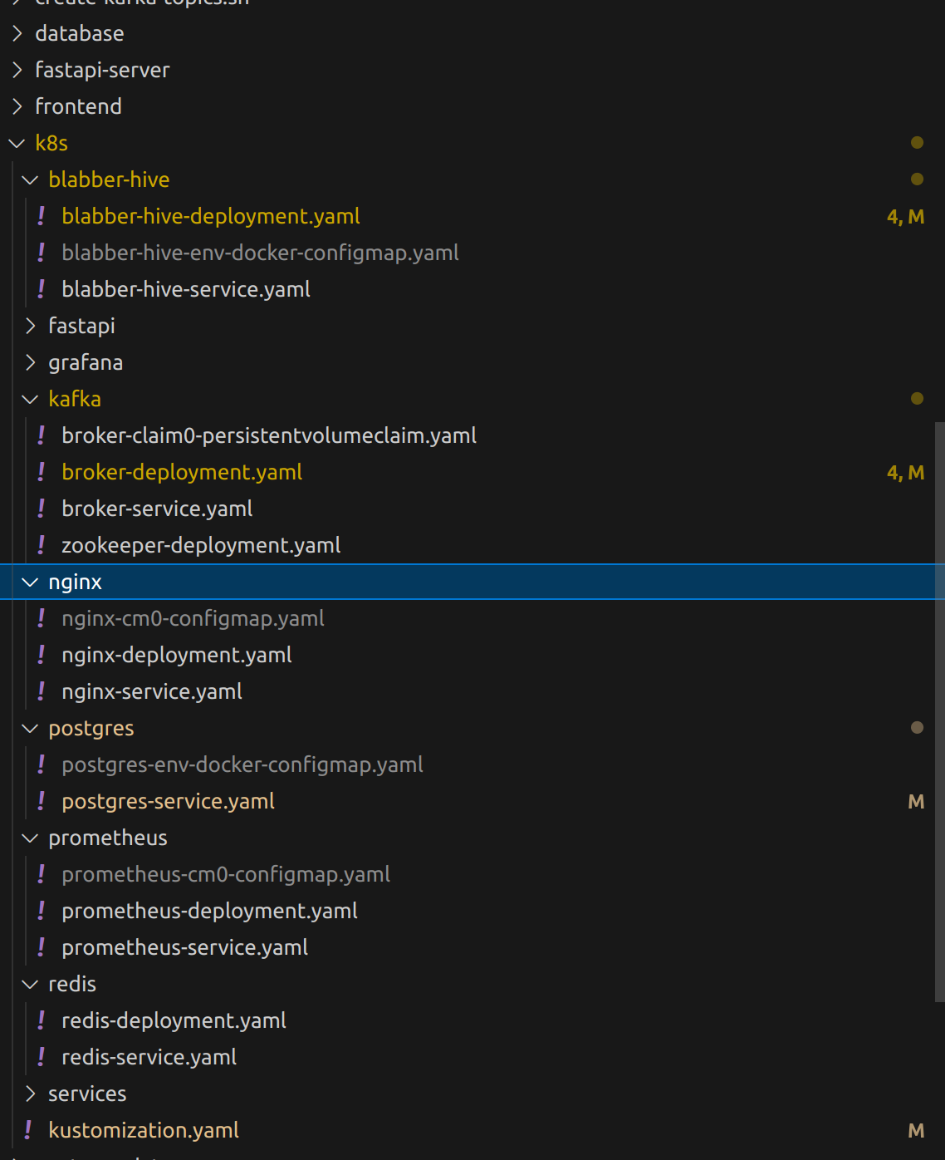The image size is (945, 1160).
Task: Open prometheus-cm0-configmap.yaml file
Action: (226, 874)
